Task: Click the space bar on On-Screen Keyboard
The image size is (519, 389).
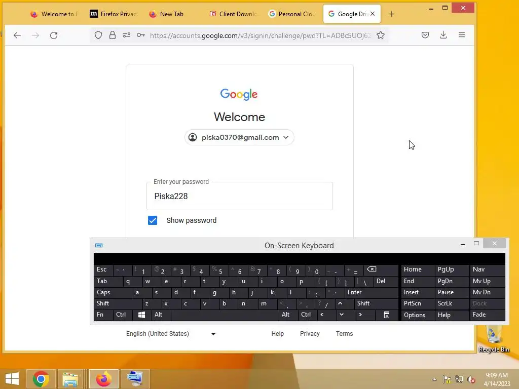Action: click(225, 315)
